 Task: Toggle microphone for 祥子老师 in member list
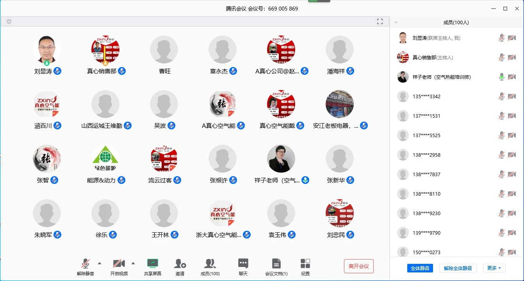point(502,77)
